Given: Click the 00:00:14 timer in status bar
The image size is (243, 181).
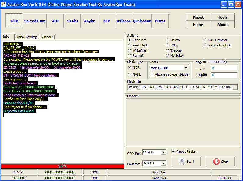Looking at the screenshot, I should [x=224, y=178].
